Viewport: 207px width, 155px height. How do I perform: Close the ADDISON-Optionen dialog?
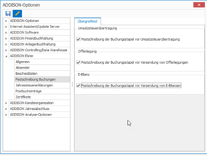199,5
